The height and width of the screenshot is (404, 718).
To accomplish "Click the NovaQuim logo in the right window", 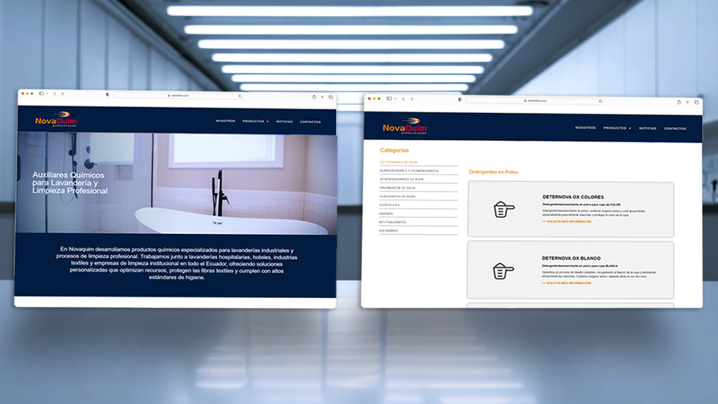I will click(x=405, y=126).
